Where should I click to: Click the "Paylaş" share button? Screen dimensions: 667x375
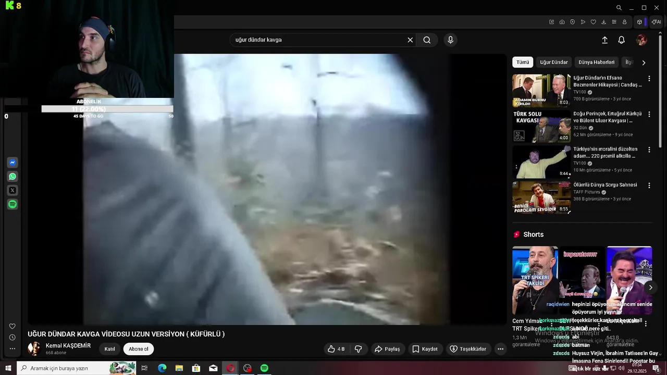pyautogui.click(x=387, y=349)
